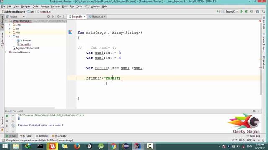Screen dimensions: 268x150
Task: Open Database side tool tab
Action: tap(264, 62)
